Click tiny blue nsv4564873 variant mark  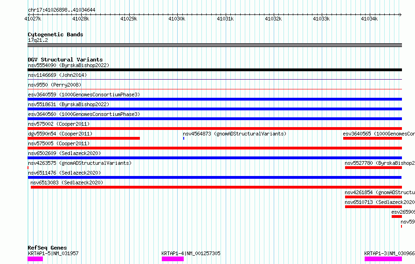(x=184, y=138)
